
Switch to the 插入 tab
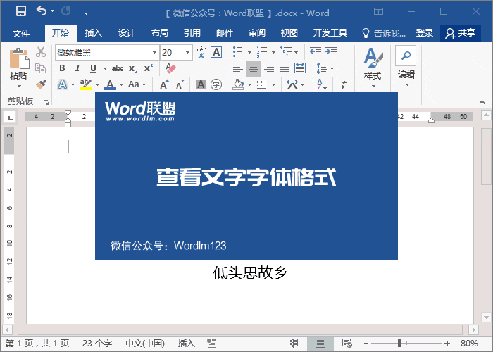(94, 33)
